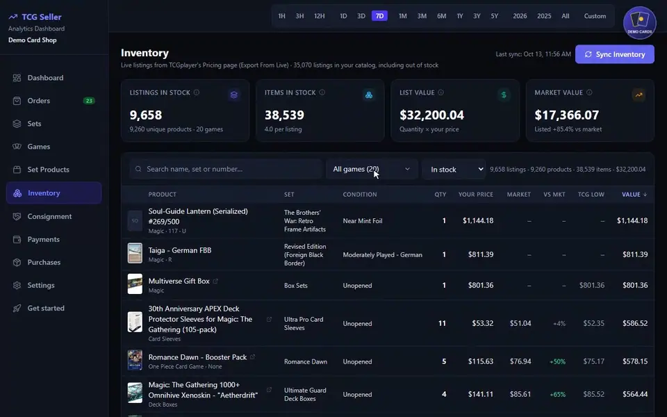Viewport: 667px width, 417px height.
Task: Click the Games icon in sidebar
Action: coord(17,147)
